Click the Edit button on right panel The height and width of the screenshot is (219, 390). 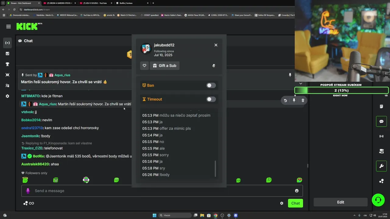click(x=341, y=202)
